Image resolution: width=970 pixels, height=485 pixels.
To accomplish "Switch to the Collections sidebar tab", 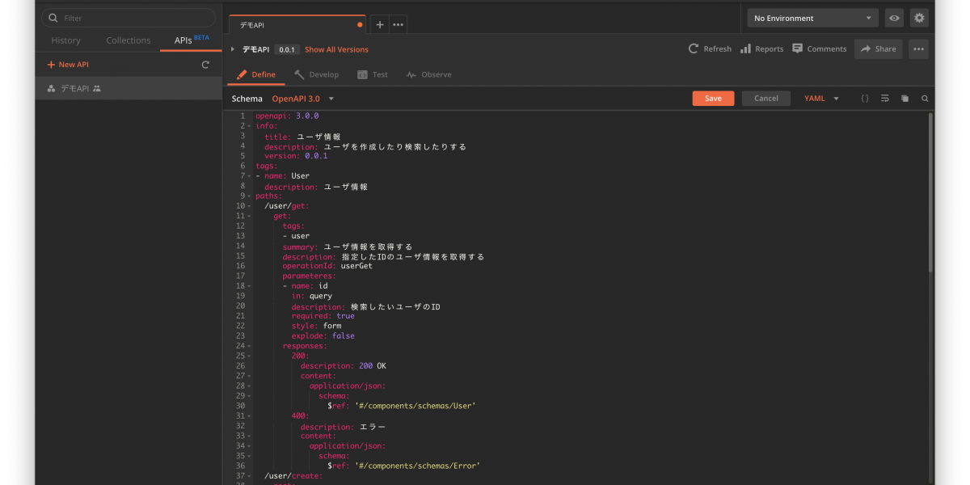I will coord(128,40).
